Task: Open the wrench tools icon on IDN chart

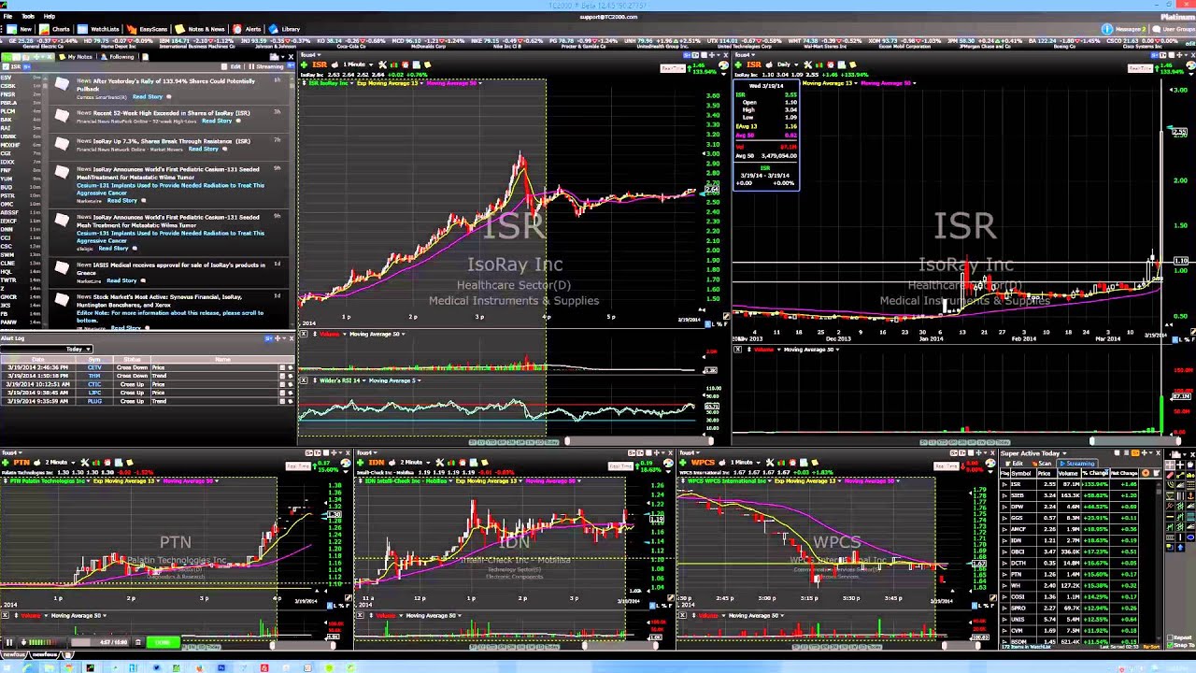Action: pos(440,463)
